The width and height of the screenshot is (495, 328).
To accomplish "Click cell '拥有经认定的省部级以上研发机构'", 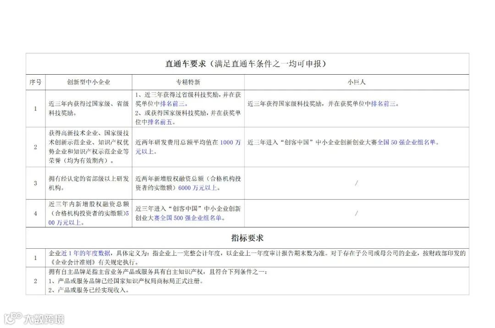I will click(x=89, y=183).
